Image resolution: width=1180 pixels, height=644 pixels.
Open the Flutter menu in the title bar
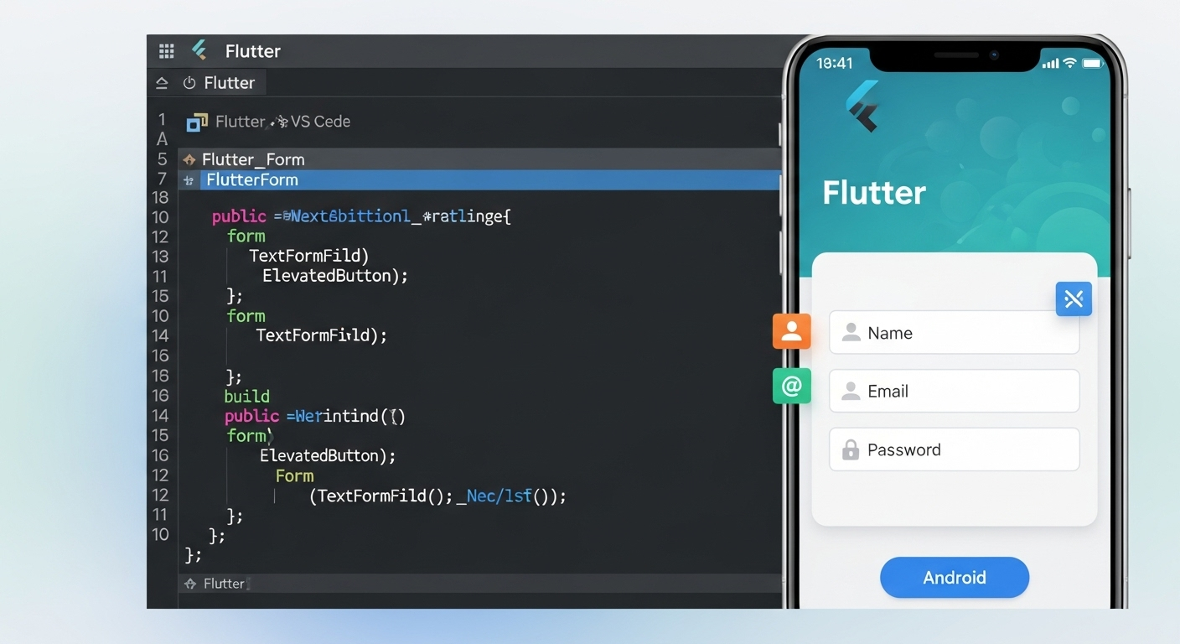coord(251,50)
